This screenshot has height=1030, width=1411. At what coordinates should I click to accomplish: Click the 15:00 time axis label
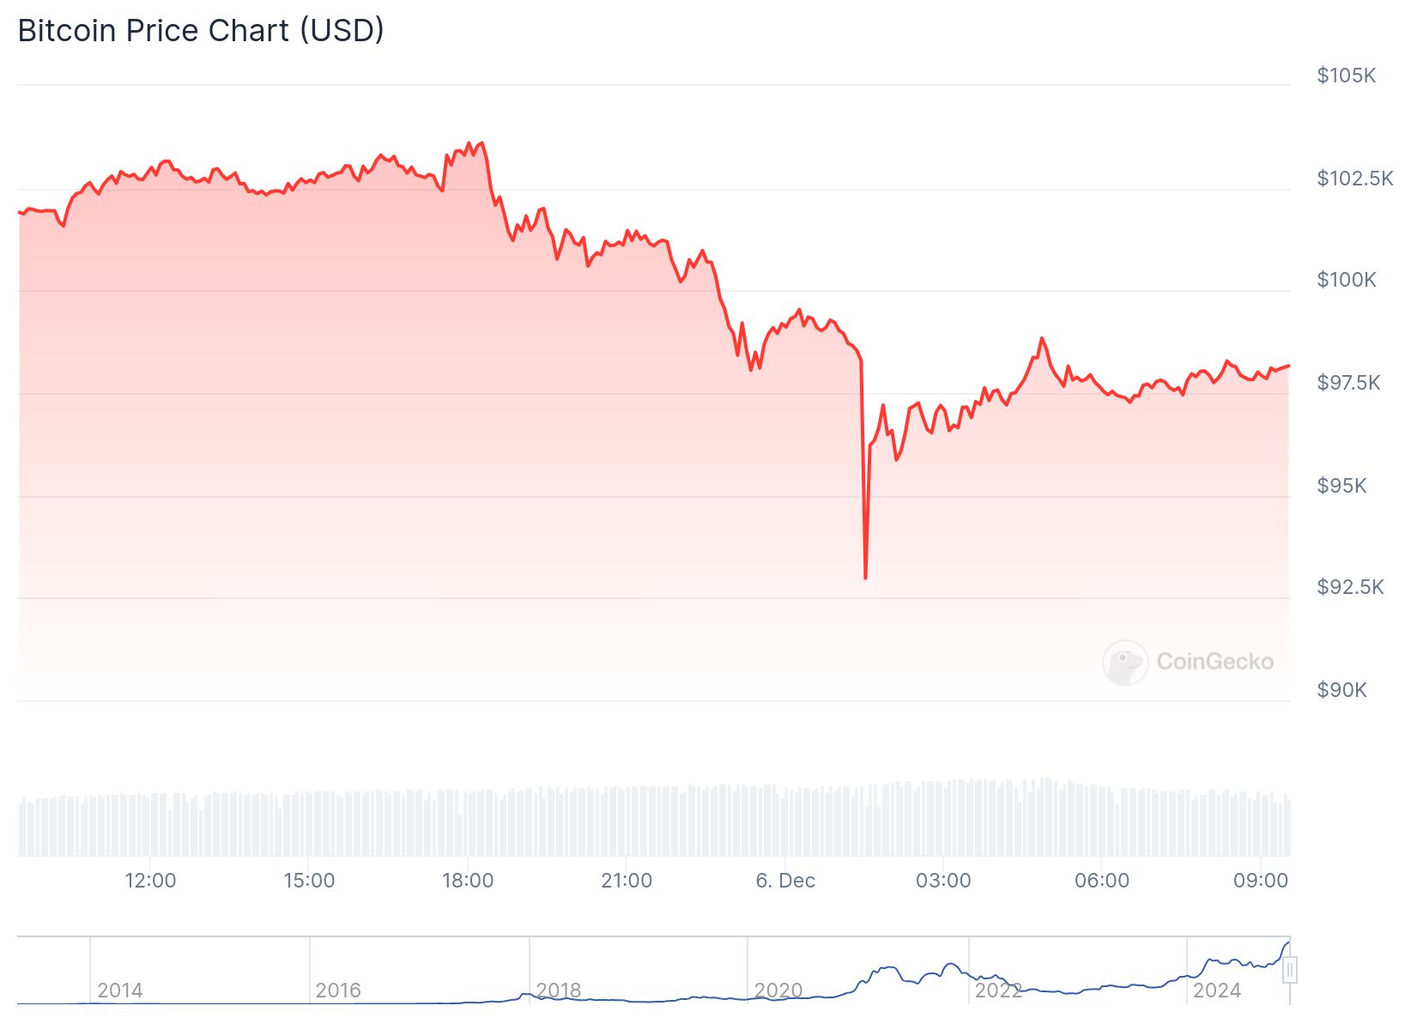tap(309, 881)
